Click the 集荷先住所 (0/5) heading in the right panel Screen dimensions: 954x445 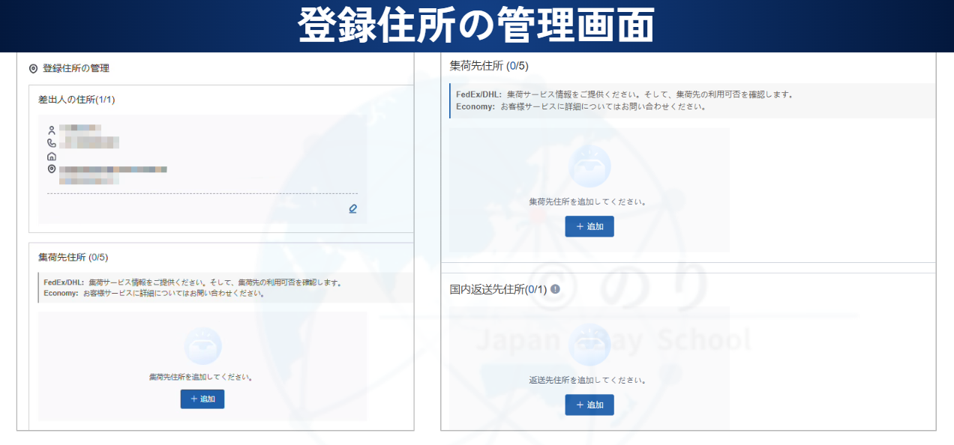(489, 66)
